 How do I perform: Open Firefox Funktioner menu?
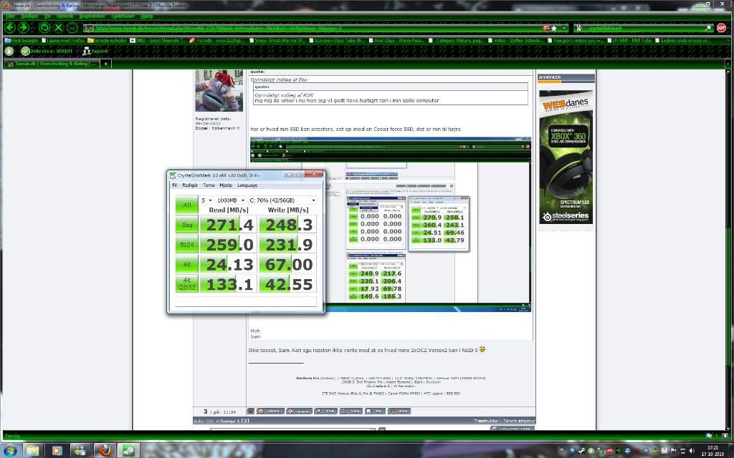tap(123, 16)
